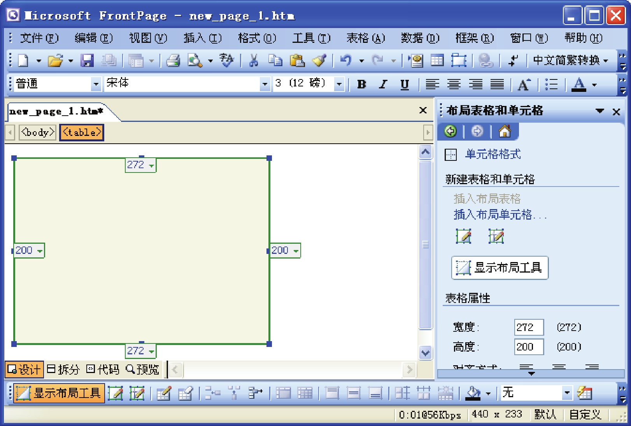
Task: Click 显示布局工具 button in task pane
Action: click(x=500, y=268)
